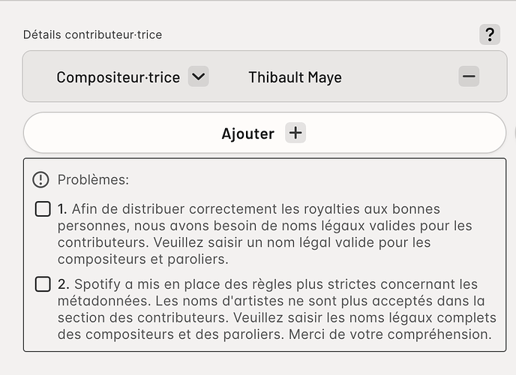516x375 pixels.
Task: Click the Spotify metadata rules warning text
Action: (277, 309)
